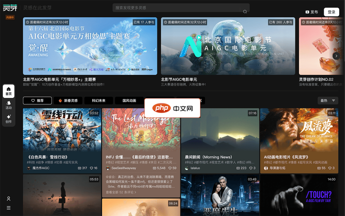The width and height of the screenshot is (345, 216).
Task: Open the 最热 sort dropdown
Action: (328, 100)
